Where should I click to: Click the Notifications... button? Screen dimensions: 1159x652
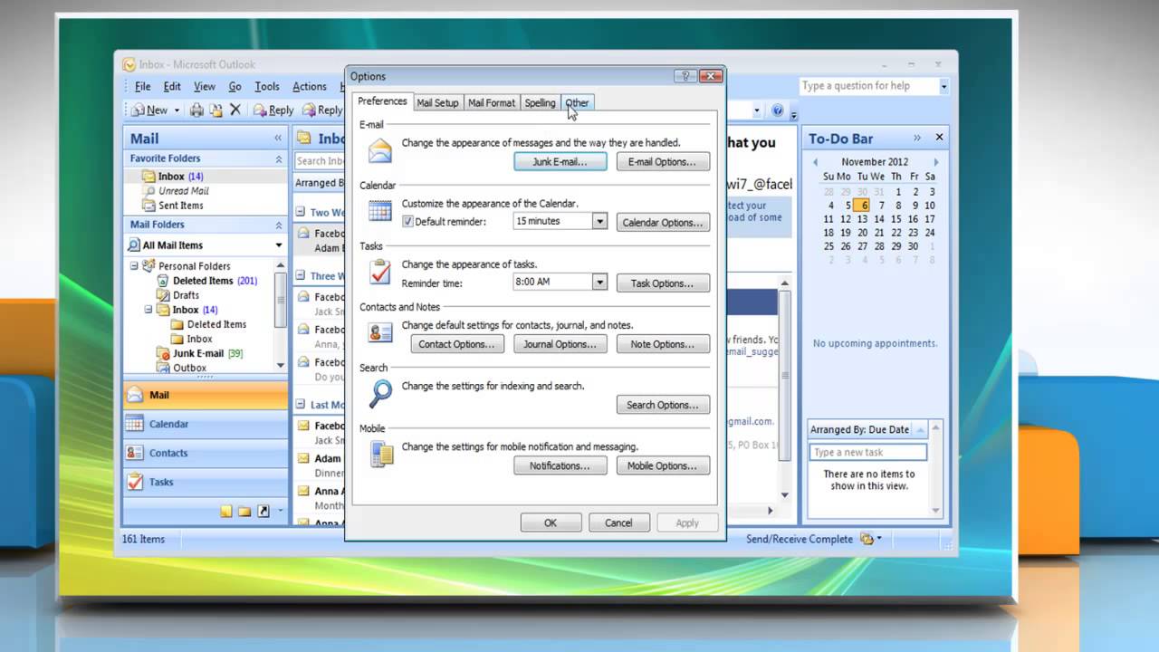pos(560,465)
